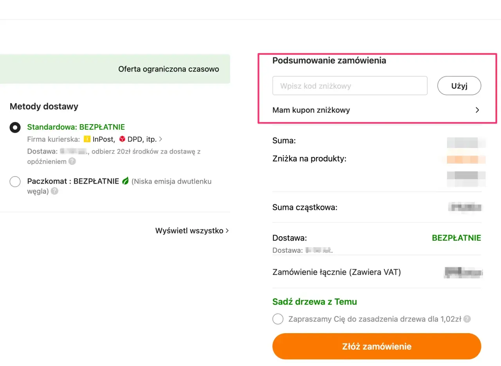
Task: Select the Standardowa delivery radio button
Action: pyautogui.click(x=15, y=127)
